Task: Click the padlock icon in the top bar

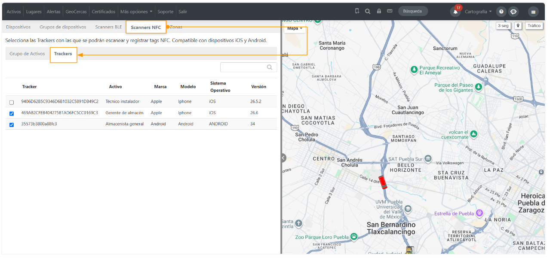Action: tap(379, 11)
